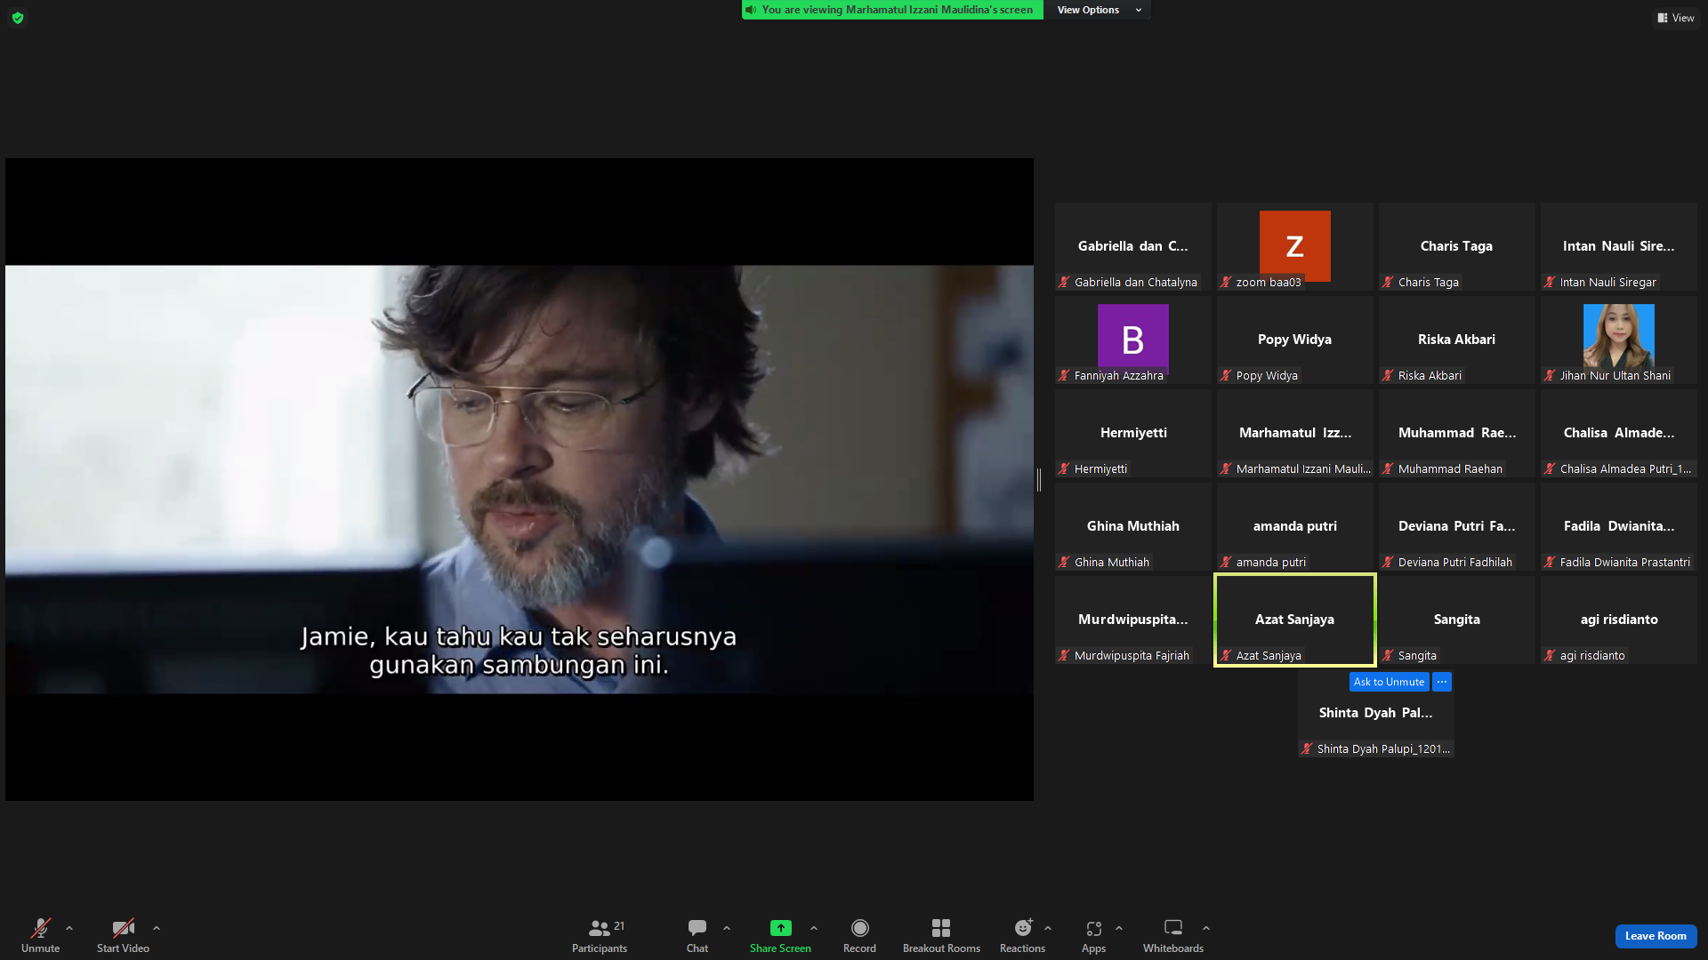Click the muted mic icon for amanda putri
The width and height of the screenshot is (1708, 960).
coord(1226,563)
